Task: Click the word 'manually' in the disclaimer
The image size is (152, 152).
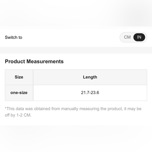Action: pos(70,109)
